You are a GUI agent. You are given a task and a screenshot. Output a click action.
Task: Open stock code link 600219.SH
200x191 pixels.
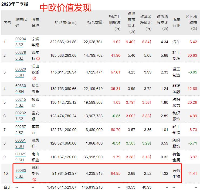(21, 157)
